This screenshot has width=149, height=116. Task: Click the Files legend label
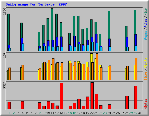click(x=146, y=23)
